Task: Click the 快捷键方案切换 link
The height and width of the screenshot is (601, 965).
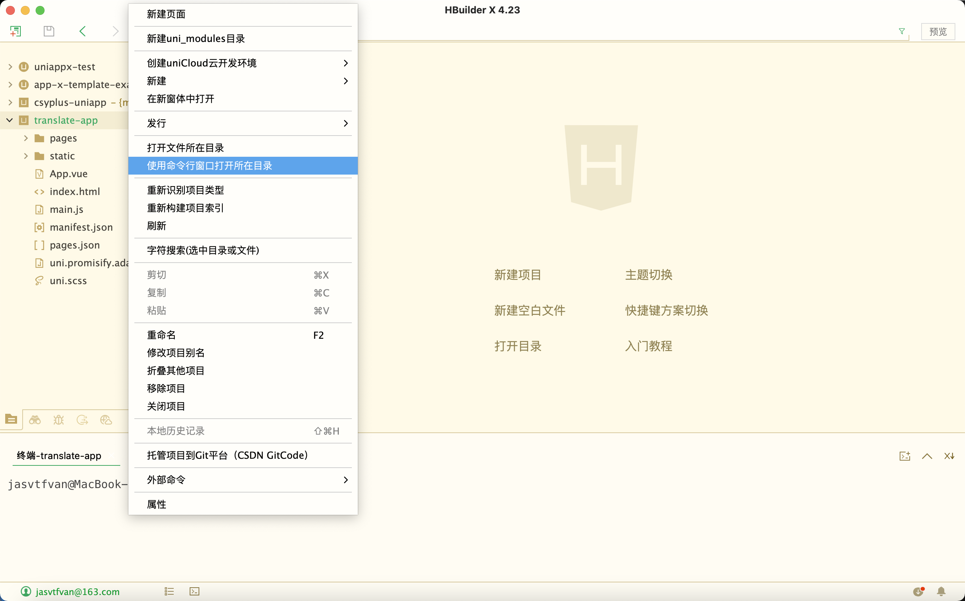Action: [x=666, y=311]
